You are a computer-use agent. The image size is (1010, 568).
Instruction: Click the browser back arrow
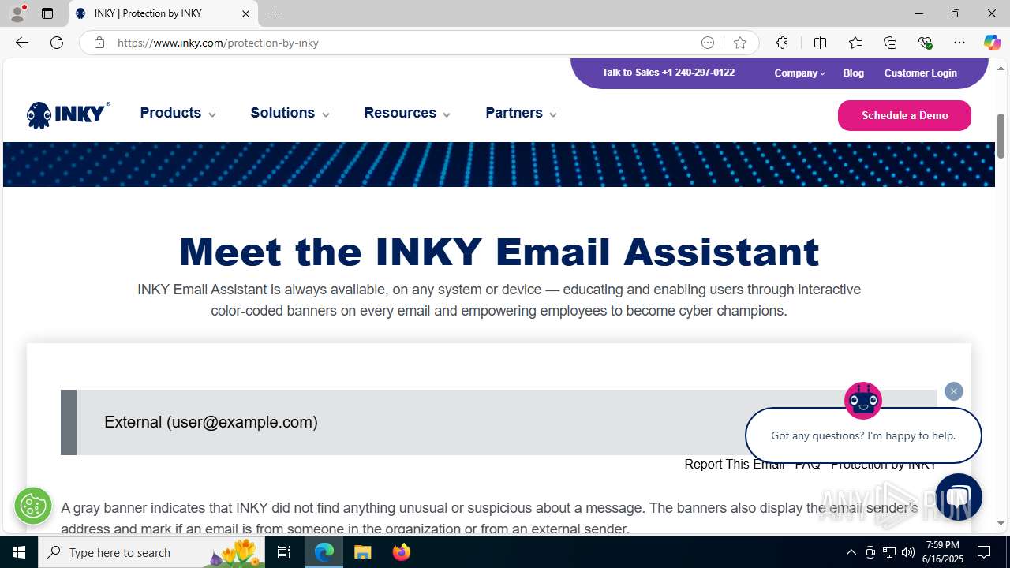22,43
